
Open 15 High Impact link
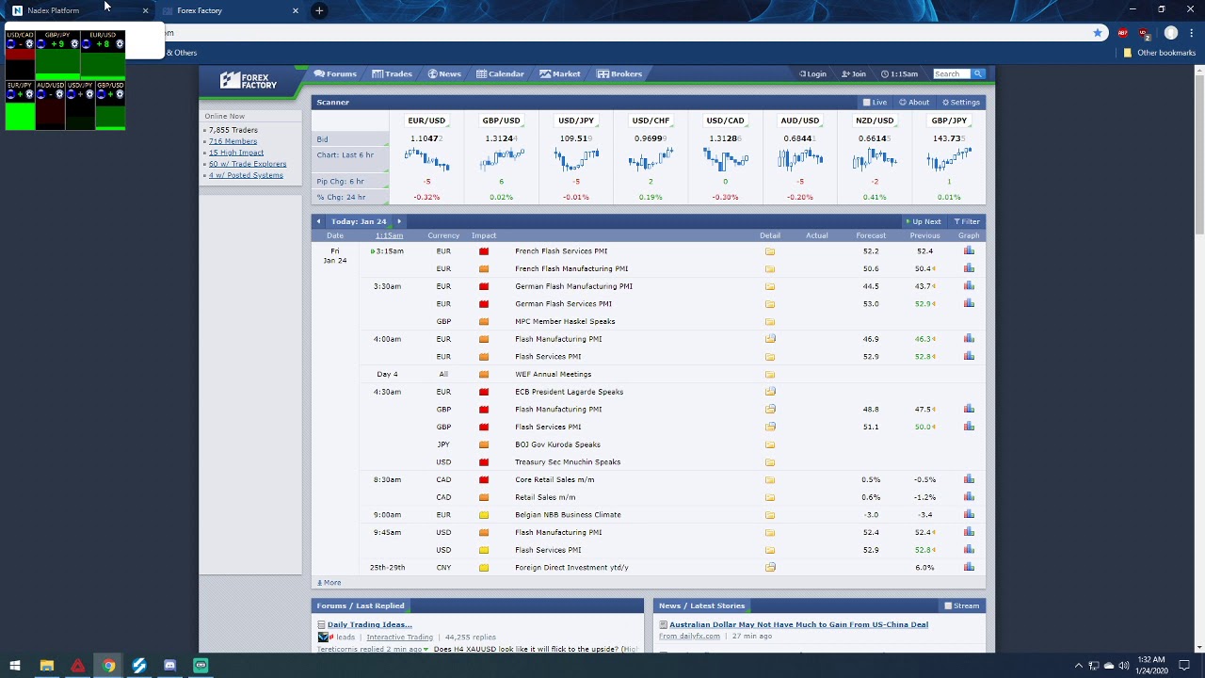236,153
